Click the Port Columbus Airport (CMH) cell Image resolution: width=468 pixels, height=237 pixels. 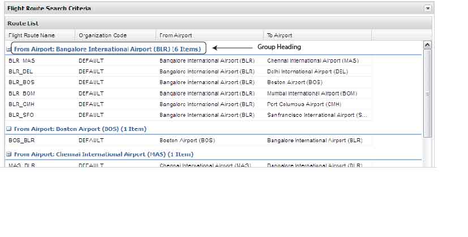(304, 104)
